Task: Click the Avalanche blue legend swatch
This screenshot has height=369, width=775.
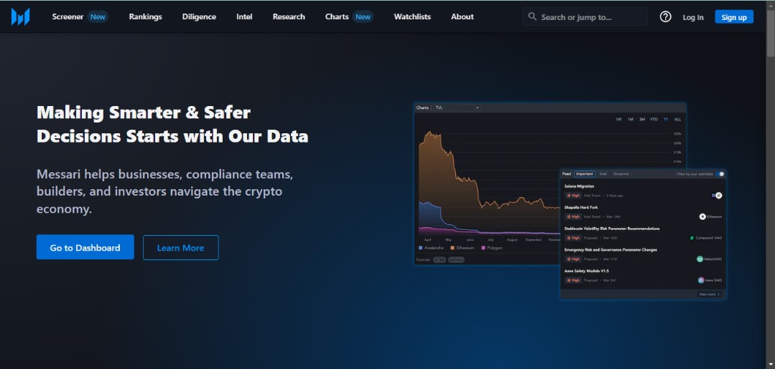Action: point(421,248)
